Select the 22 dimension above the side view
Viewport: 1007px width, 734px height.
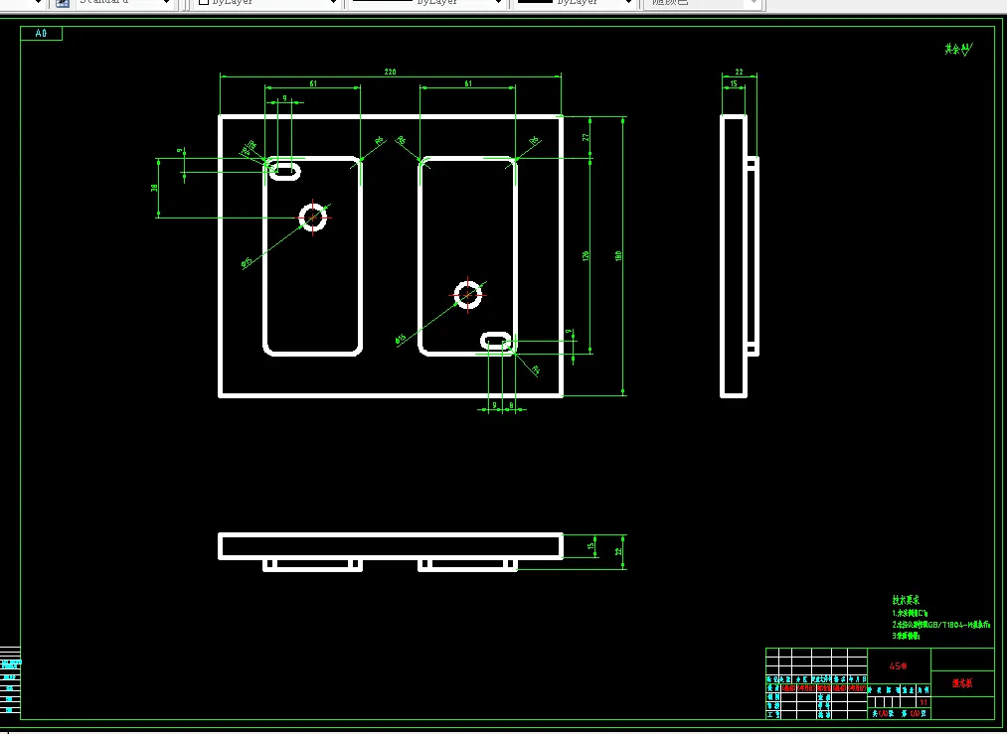[x=739, y=72]
